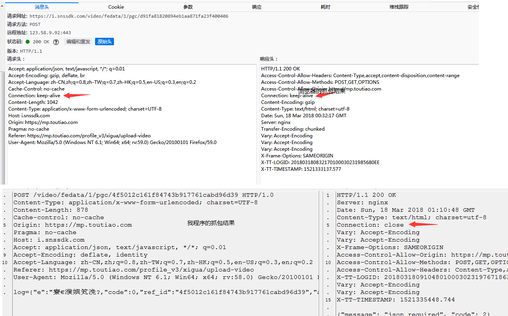Viewport: 508px width, 316px height.
Task: Open the status code help question-mark icon
Action: [x=56, y=42]
